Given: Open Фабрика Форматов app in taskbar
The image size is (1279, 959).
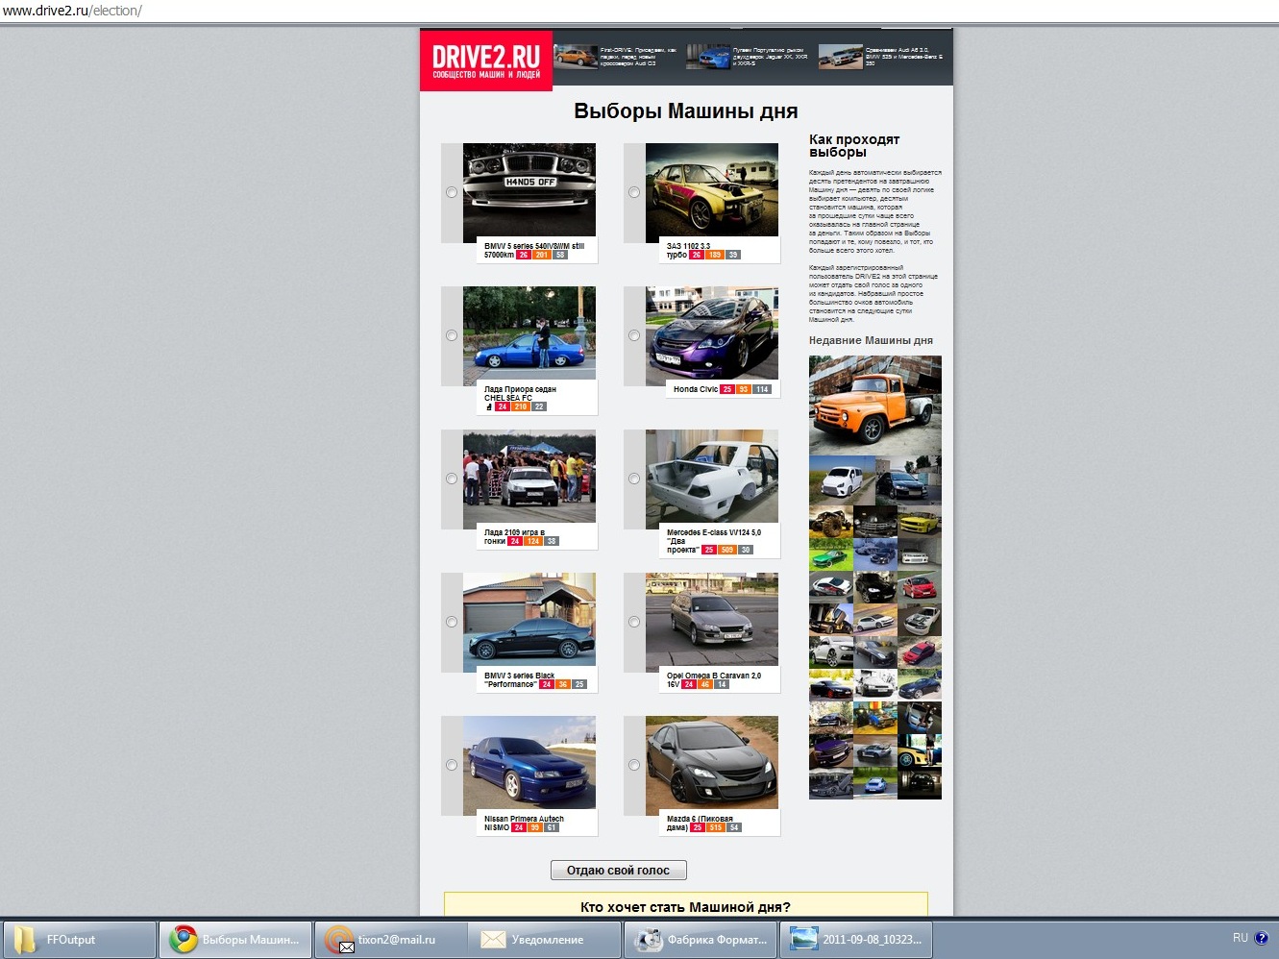Looking at the screenshot, I should coord(701,940).
